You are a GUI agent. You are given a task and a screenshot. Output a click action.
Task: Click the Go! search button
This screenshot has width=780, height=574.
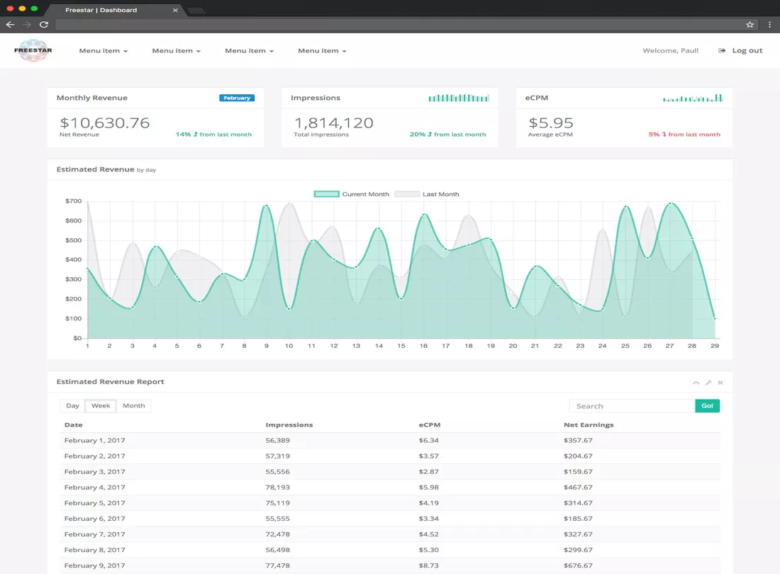point(708,406)
